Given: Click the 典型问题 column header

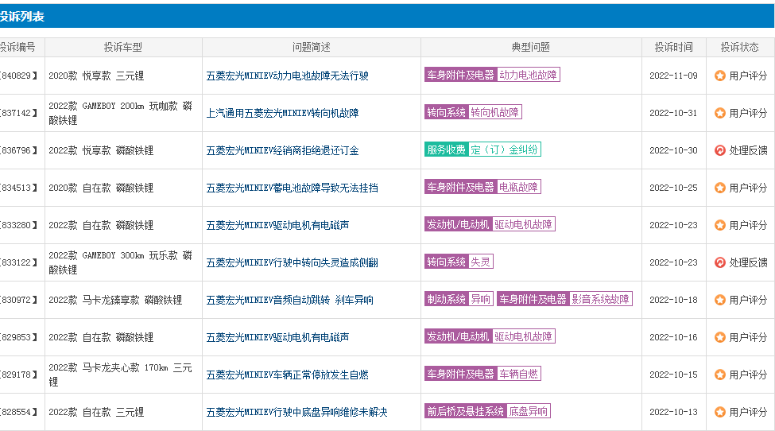Looking at the screenshot, I should click(x=530, y=47).
